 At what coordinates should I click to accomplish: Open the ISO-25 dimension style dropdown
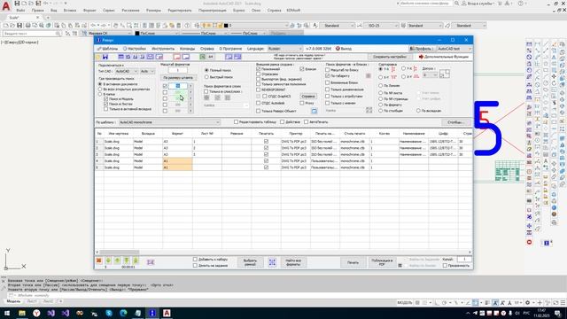coord(382,26)
